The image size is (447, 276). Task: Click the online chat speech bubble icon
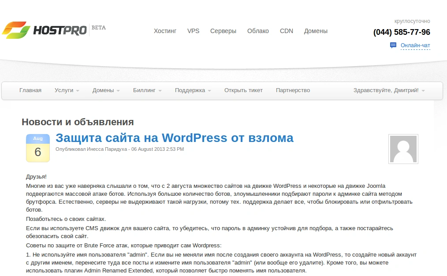click(393, 45)
